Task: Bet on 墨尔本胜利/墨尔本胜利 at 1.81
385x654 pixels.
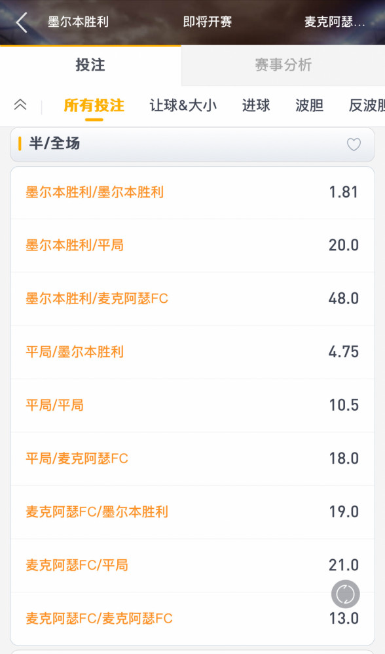Action: coord(192,192)
